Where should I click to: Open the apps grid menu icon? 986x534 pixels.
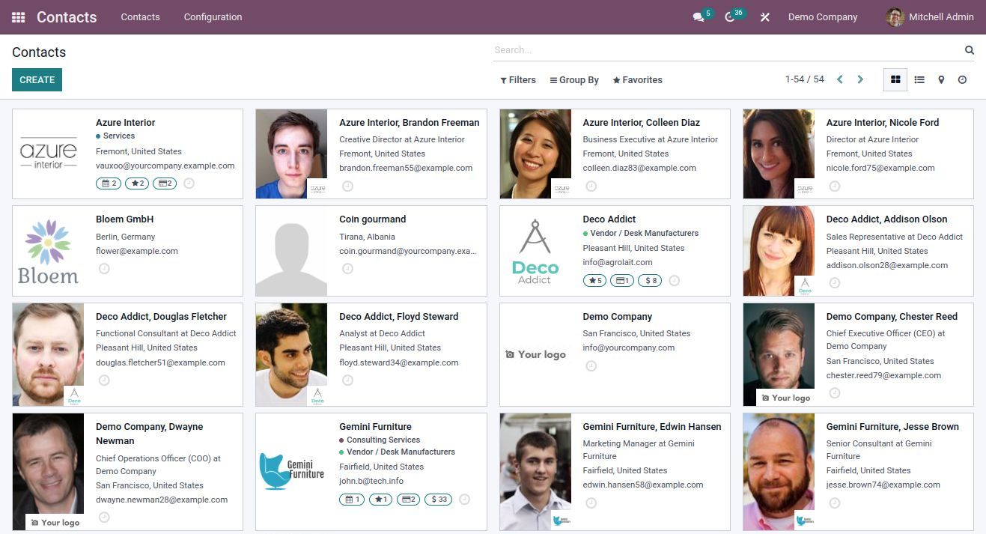pos(18,16)
